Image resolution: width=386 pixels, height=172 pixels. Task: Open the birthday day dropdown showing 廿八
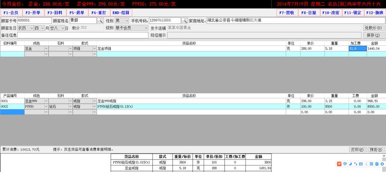pyautogui.click(x=57, y=28)
